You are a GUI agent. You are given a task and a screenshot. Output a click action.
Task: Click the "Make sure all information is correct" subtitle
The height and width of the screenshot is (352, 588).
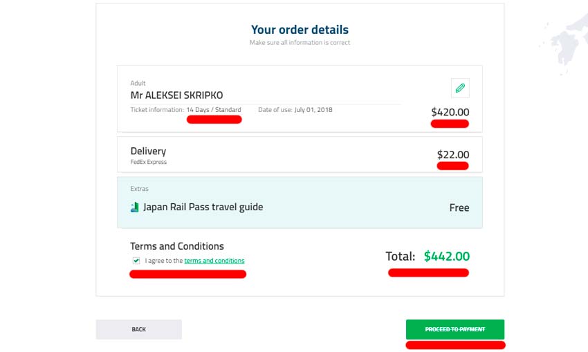pyautogui.click(x=300, y=43)
